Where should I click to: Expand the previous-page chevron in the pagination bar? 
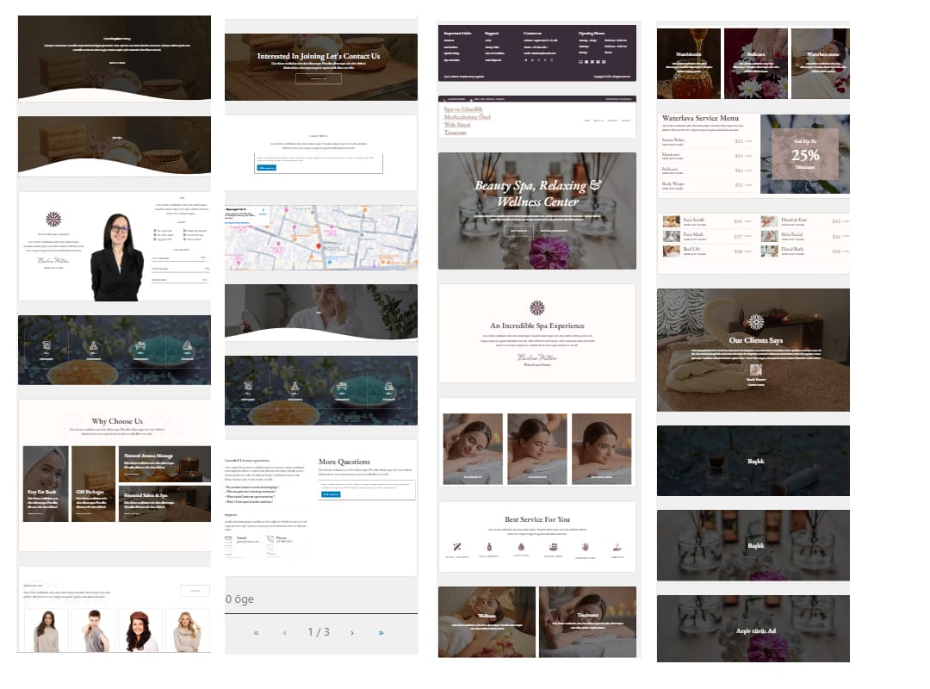click(x=285, y=632)
